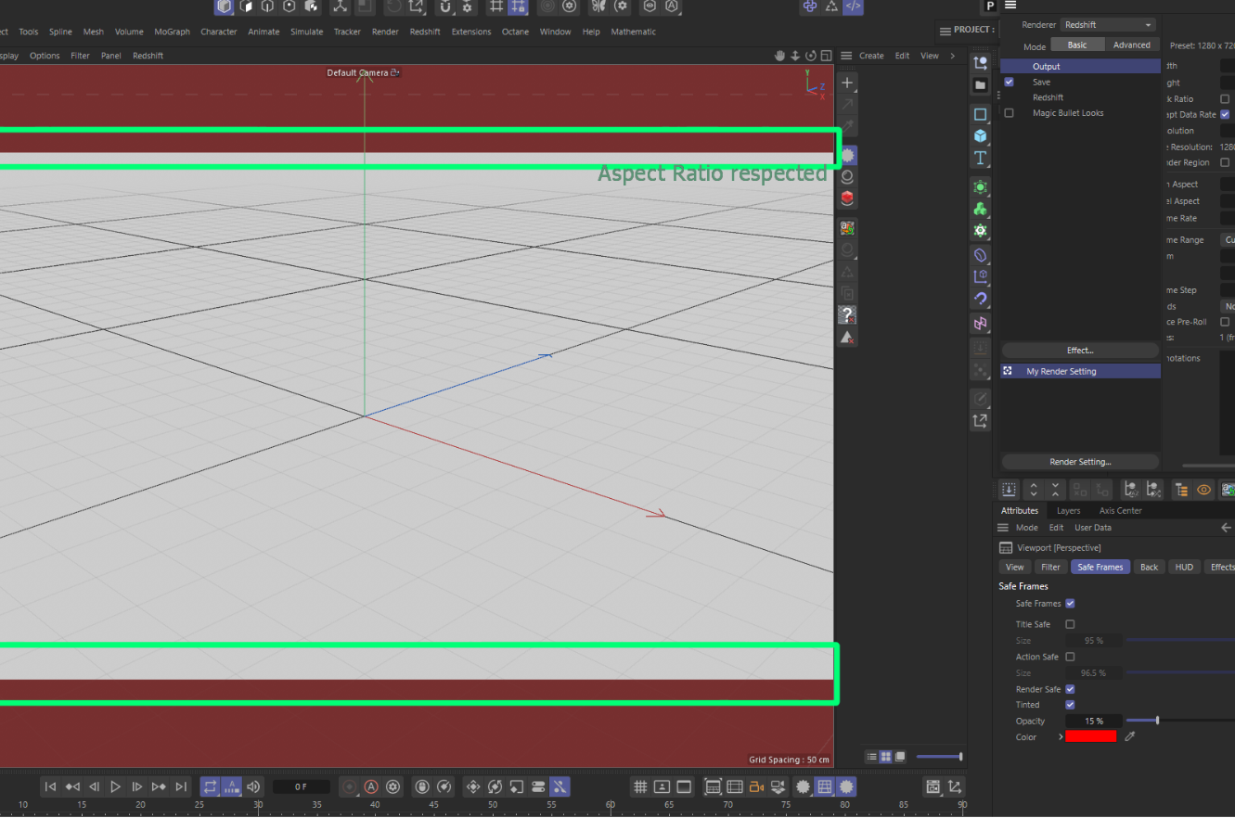Select the Text spline 'T' tool
Screen dimensions: 1235x818
[980, 158]
